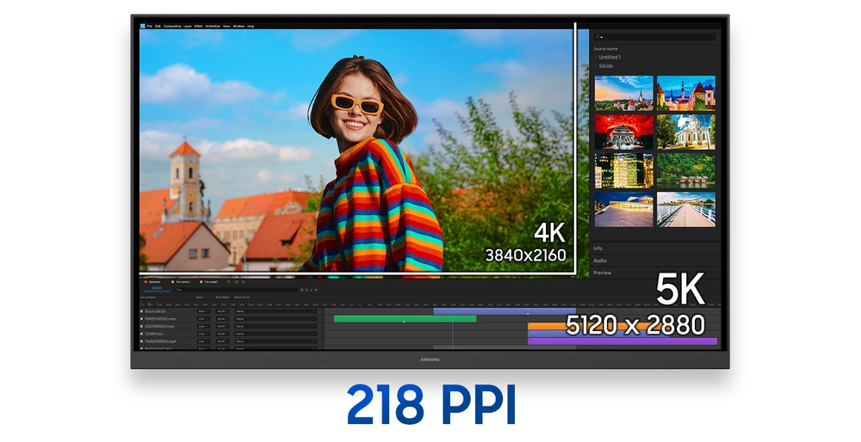Select the white pier walkway thumbnail

(686, 209)
